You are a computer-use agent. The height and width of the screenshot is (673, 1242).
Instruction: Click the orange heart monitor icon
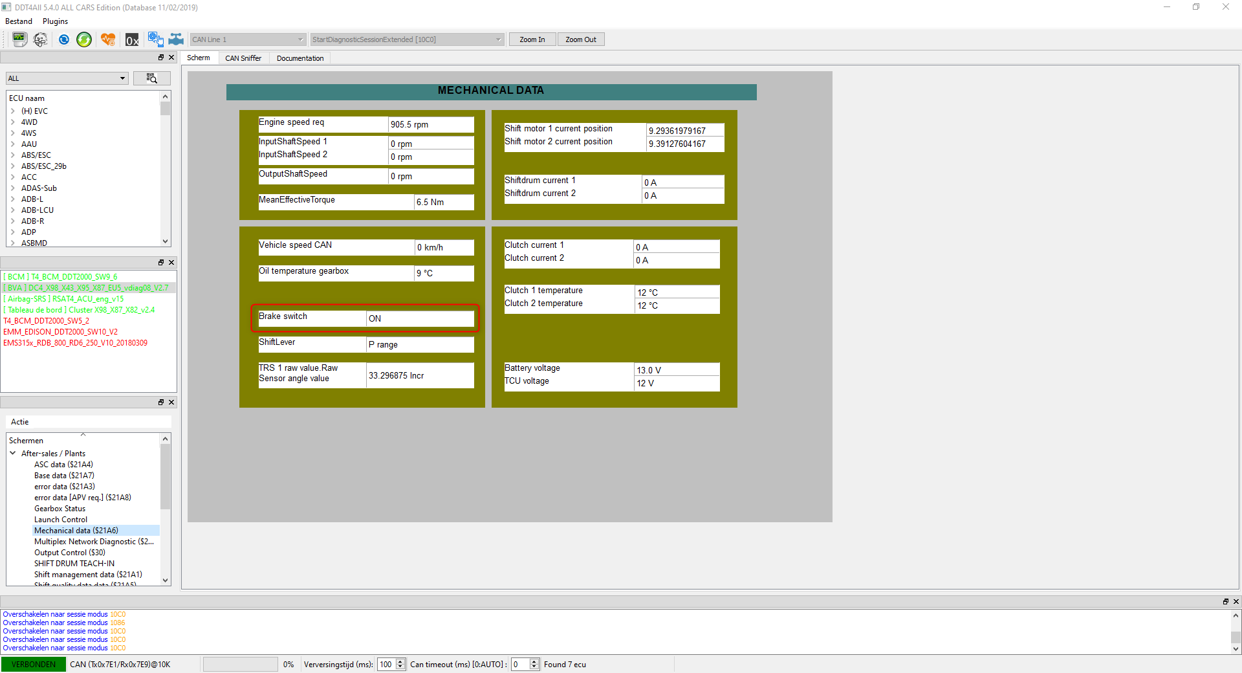point(108,39)
